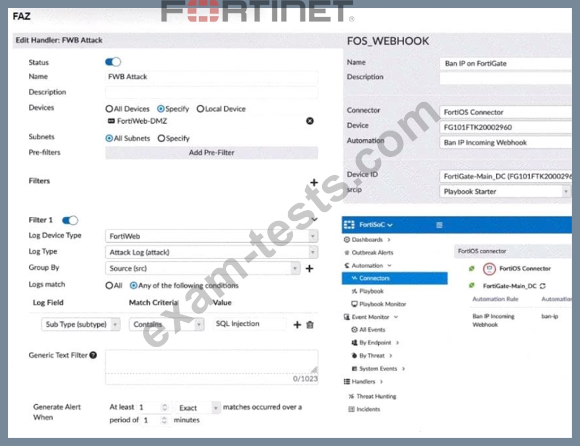This screenshot has width=580, height=446.
Task: Toggle the handler Status switch
Action: pos(113,62)
